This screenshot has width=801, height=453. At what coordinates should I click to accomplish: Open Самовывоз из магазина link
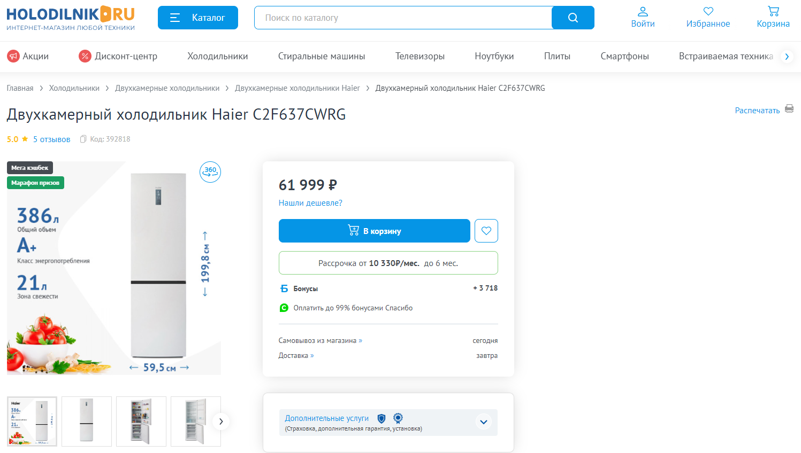pyautogui.click(x=320, y=340)
